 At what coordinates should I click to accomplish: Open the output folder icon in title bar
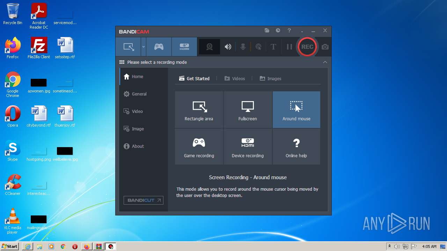267,31
